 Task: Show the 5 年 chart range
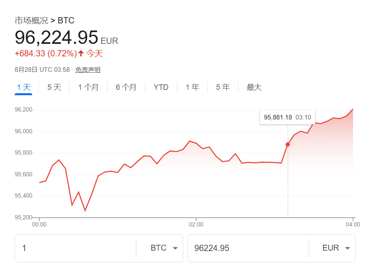[x=223, y=87]
